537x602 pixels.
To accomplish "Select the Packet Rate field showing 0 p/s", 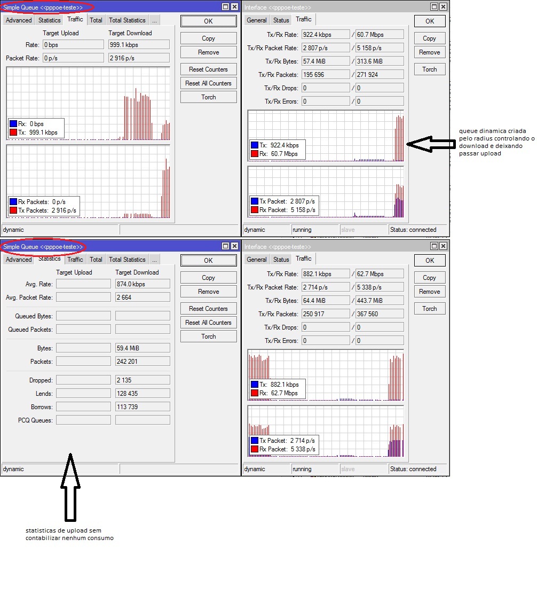I will 73,58.
